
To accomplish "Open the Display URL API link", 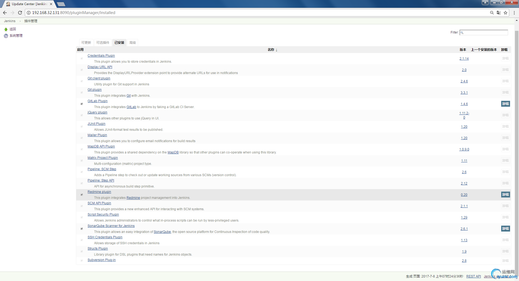I will 100,67.
